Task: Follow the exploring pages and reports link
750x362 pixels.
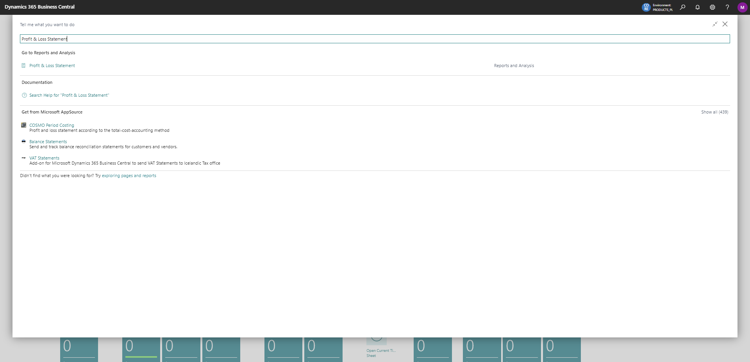Action: coord(129,176)
